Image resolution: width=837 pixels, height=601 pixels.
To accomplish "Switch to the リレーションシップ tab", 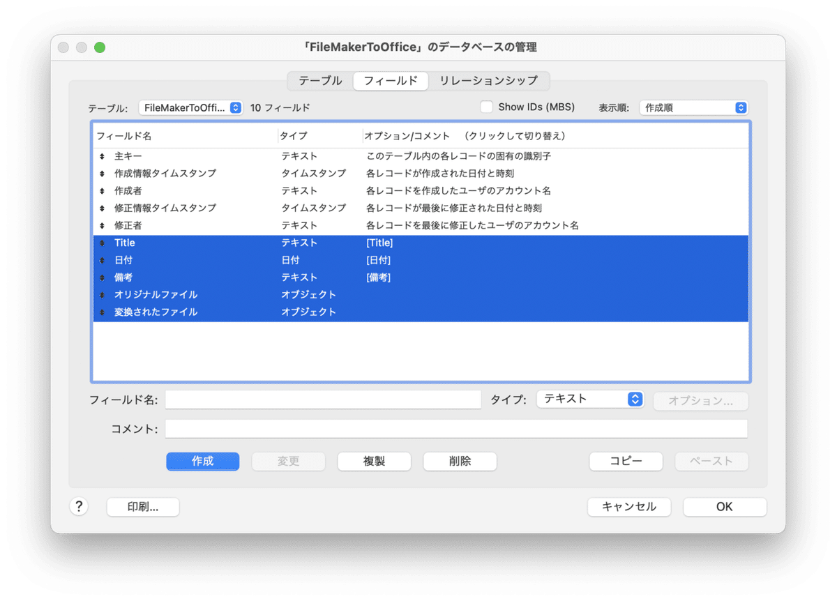I will [x=489, y=81].
